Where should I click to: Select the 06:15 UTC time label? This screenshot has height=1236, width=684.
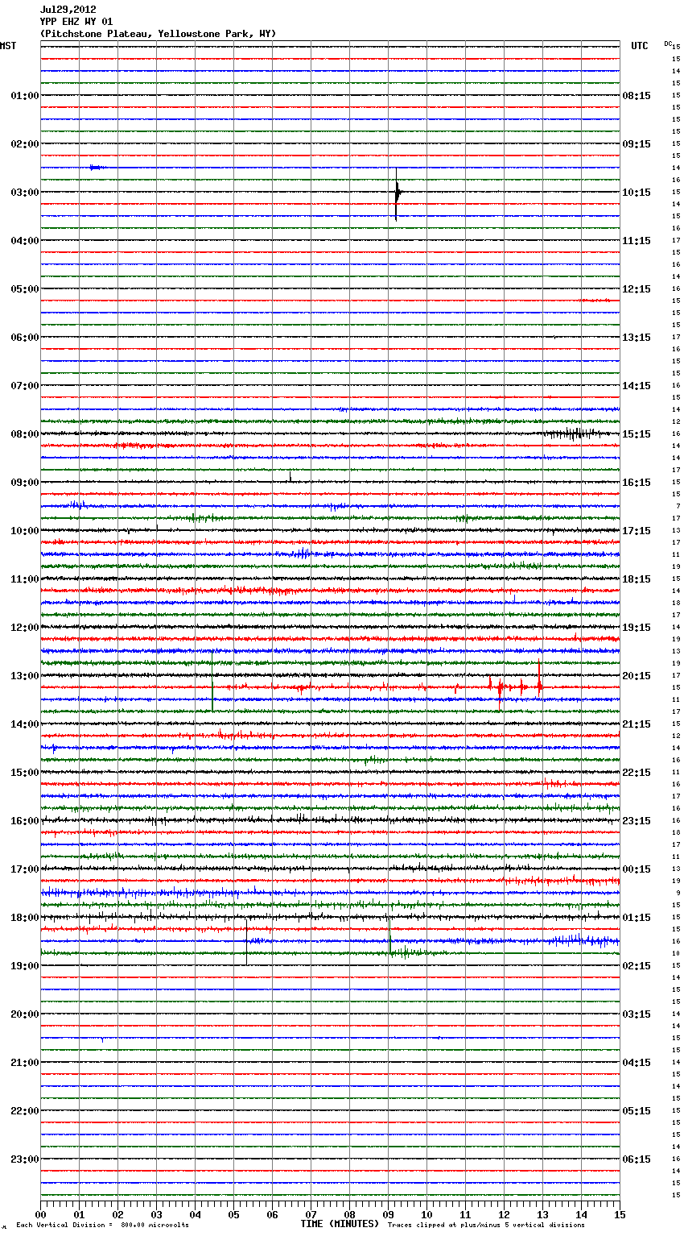[637, 1159]
